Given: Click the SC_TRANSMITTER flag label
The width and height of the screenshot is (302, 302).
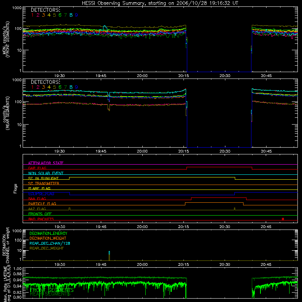Looking at the screenshot, I should [43, 183].
